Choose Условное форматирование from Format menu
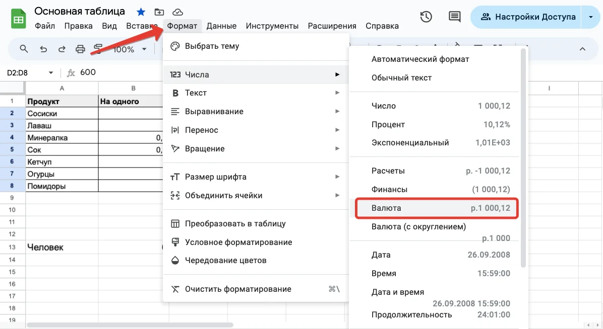The width and height of the screenshot is (603, 329). (238, 242)
